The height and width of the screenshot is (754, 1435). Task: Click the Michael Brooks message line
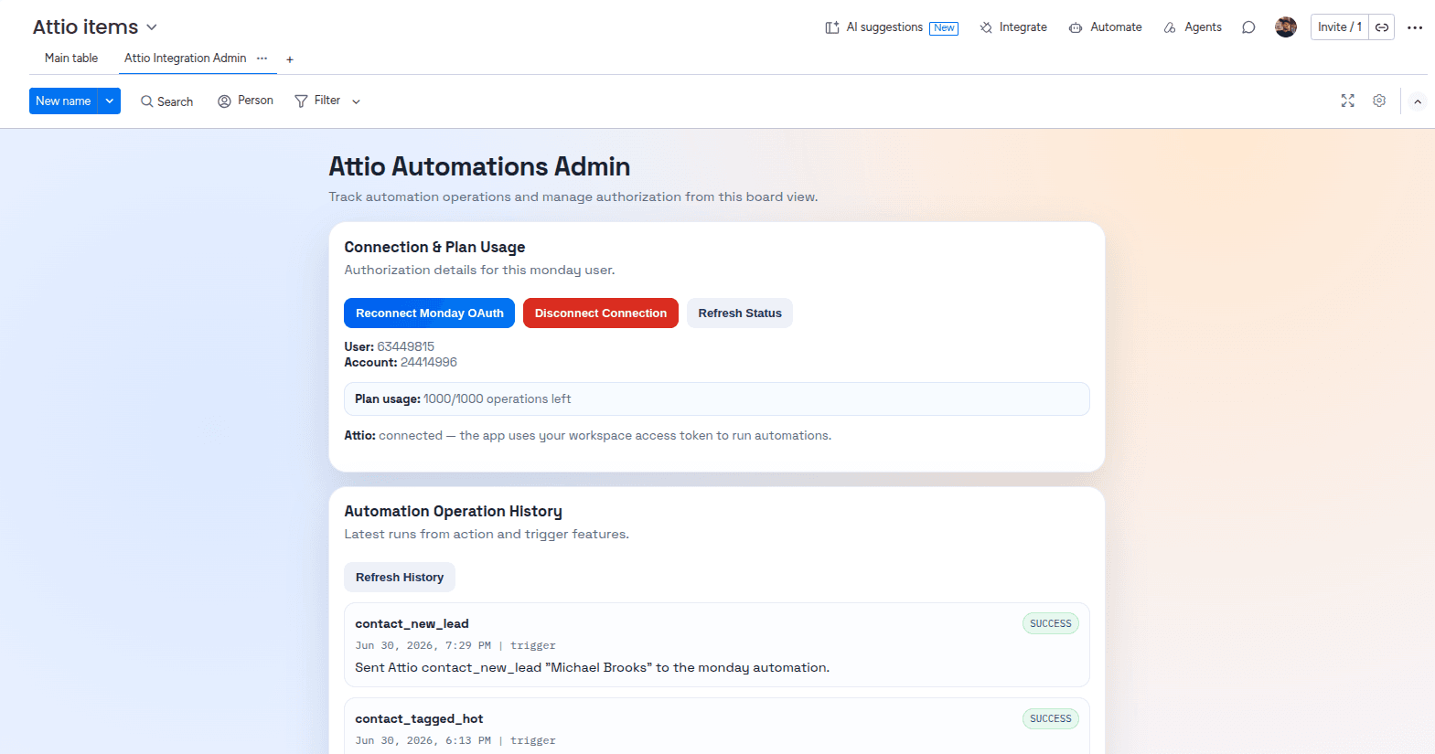click(x=593, y=667)
